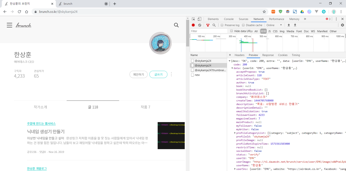The width and height of the screenshot is (346, 171).
Task: Tick checkbox for @skykamja24?thumbnai... request
Action: (x=192, y=70)
